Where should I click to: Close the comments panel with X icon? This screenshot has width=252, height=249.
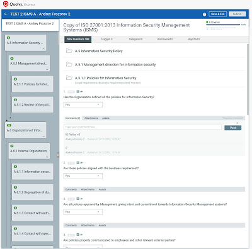[238, 123]
